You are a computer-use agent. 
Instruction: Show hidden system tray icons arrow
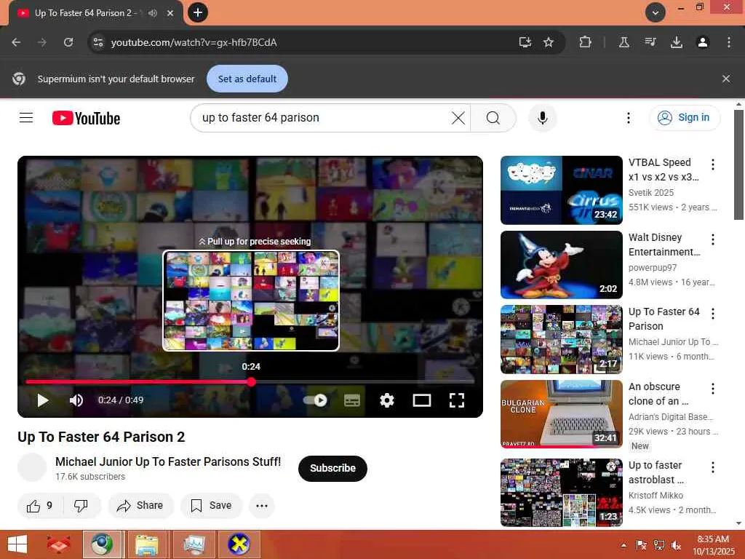pos(624,545)
